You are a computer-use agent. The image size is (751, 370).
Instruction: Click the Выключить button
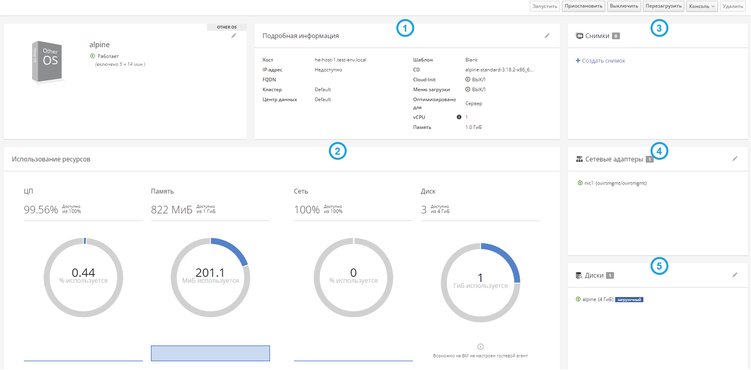pyautogui.click(x=624, y=6)
